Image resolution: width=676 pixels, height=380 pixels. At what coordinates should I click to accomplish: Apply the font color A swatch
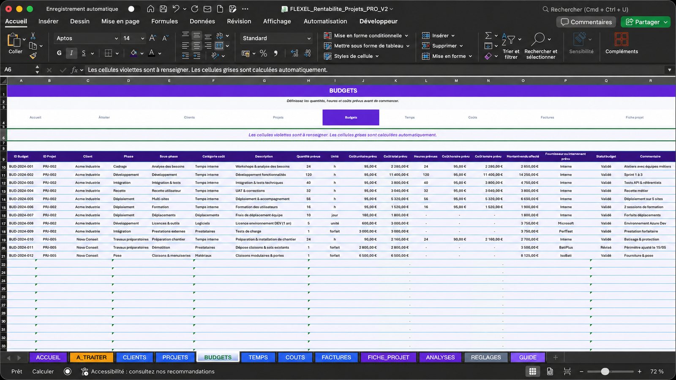click(152, 53)
